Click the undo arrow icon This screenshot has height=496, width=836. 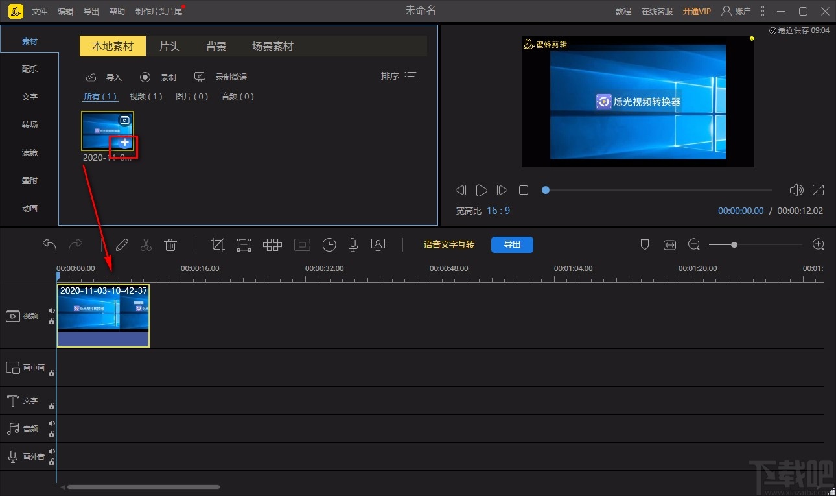pyautogui.click(x=49, y=244)
